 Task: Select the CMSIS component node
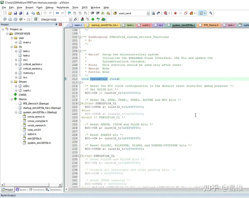coord(22,95)
